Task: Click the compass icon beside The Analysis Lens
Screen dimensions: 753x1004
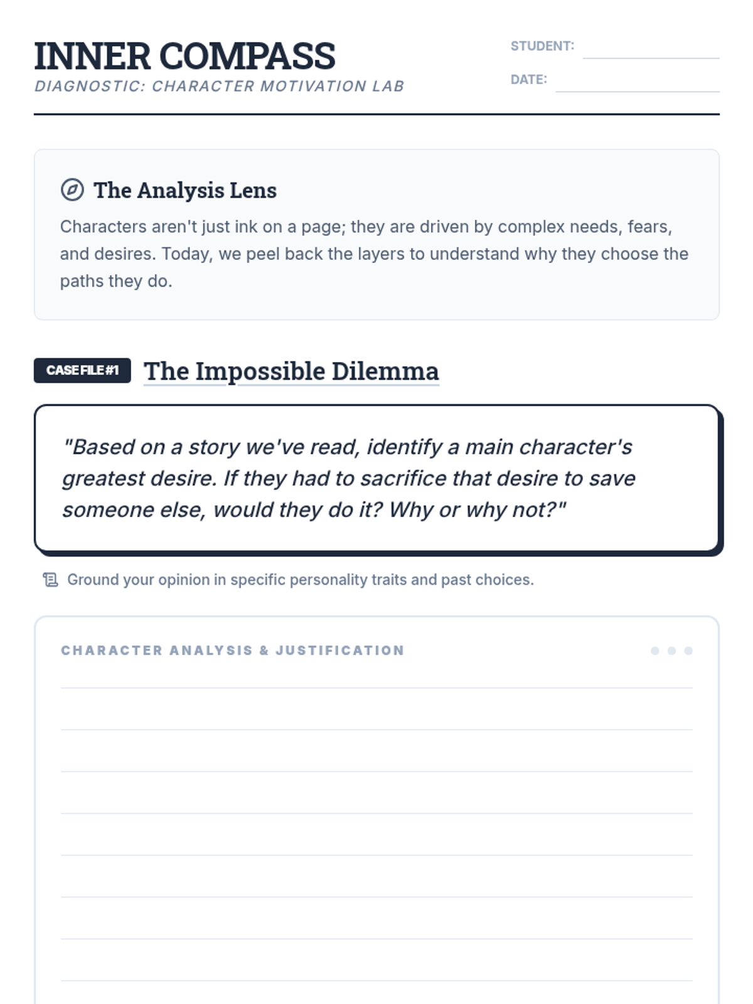Action: coord(72,190)
